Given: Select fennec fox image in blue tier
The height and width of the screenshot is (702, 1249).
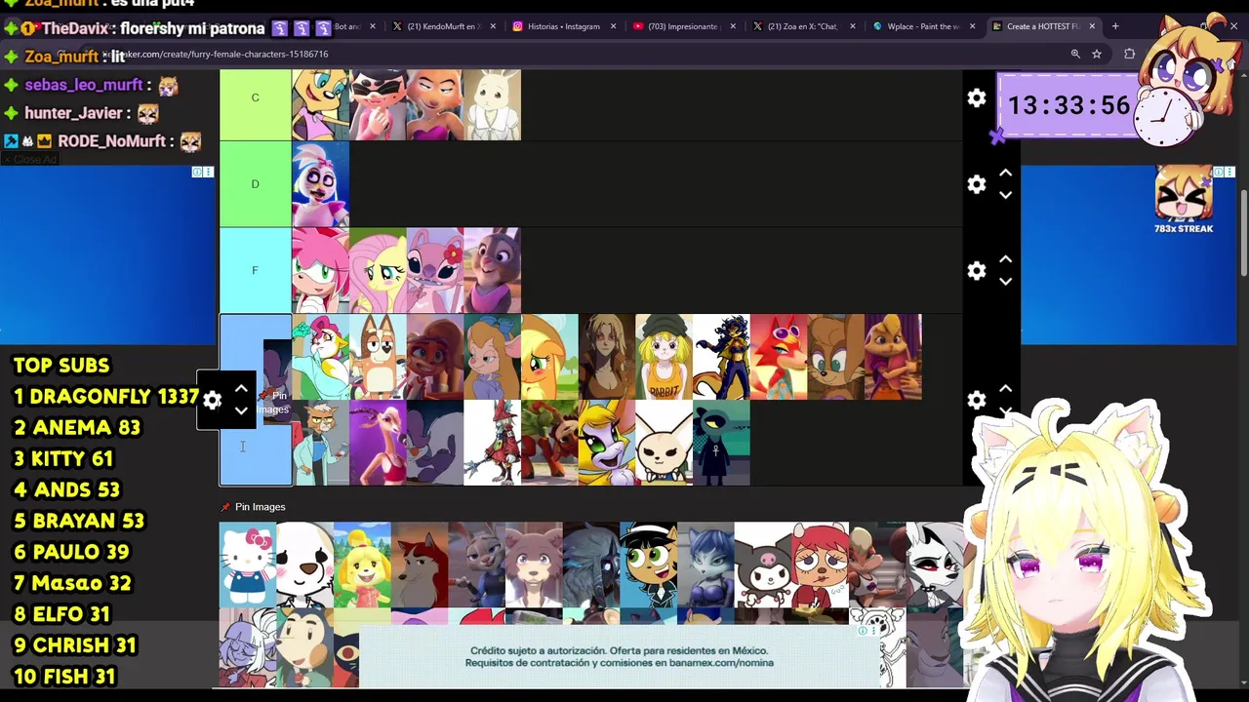Looking at the screenshot, I should [x=665, y=443].
